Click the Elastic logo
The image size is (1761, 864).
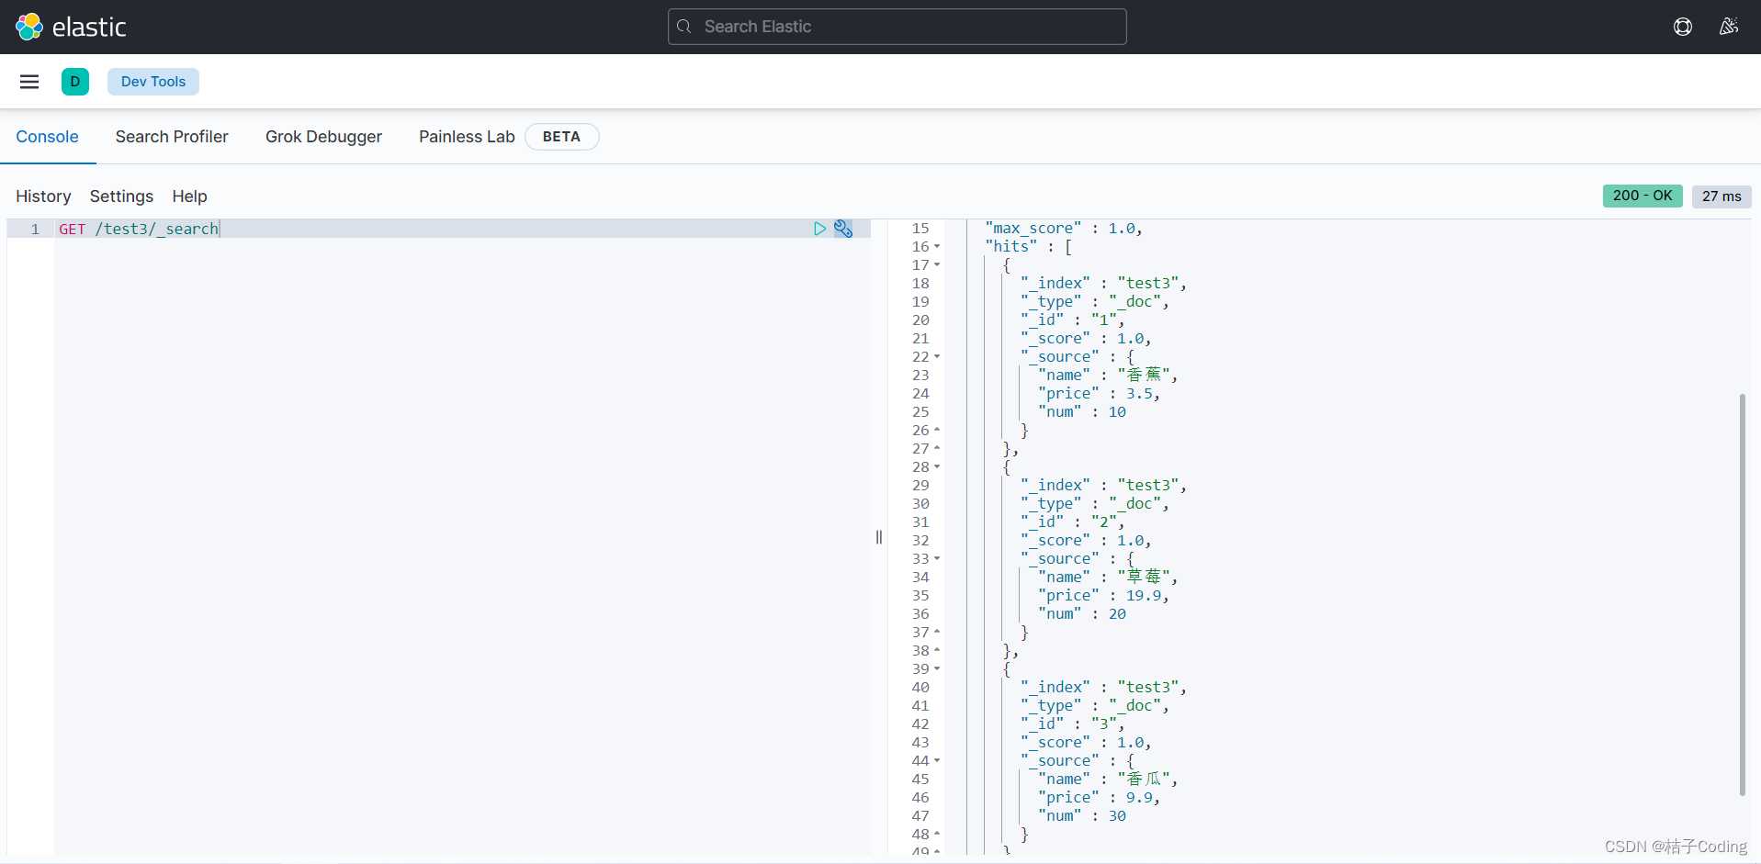point(71,27)
